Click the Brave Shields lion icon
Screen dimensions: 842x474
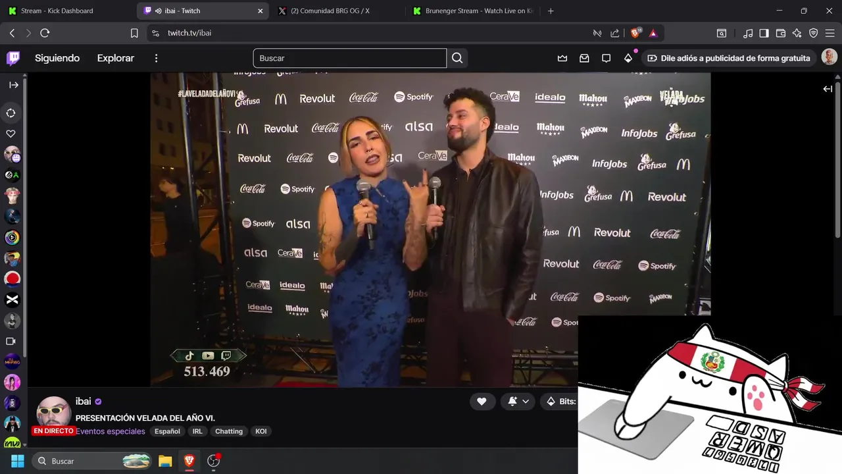click(x=635, y=33)
